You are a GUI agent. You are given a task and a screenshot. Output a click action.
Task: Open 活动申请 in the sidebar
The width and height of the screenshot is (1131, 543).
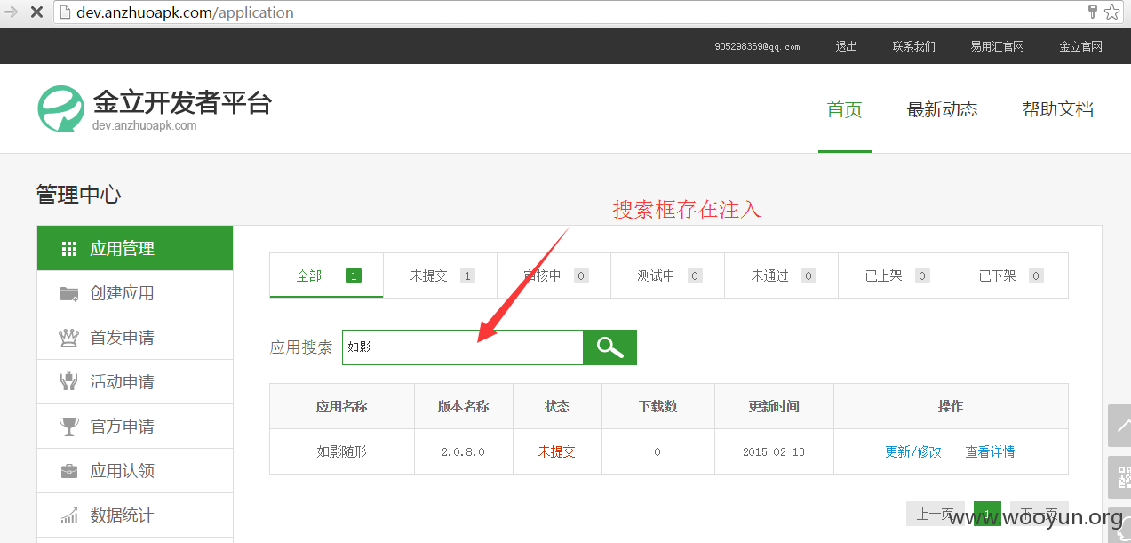click(135, 382)
